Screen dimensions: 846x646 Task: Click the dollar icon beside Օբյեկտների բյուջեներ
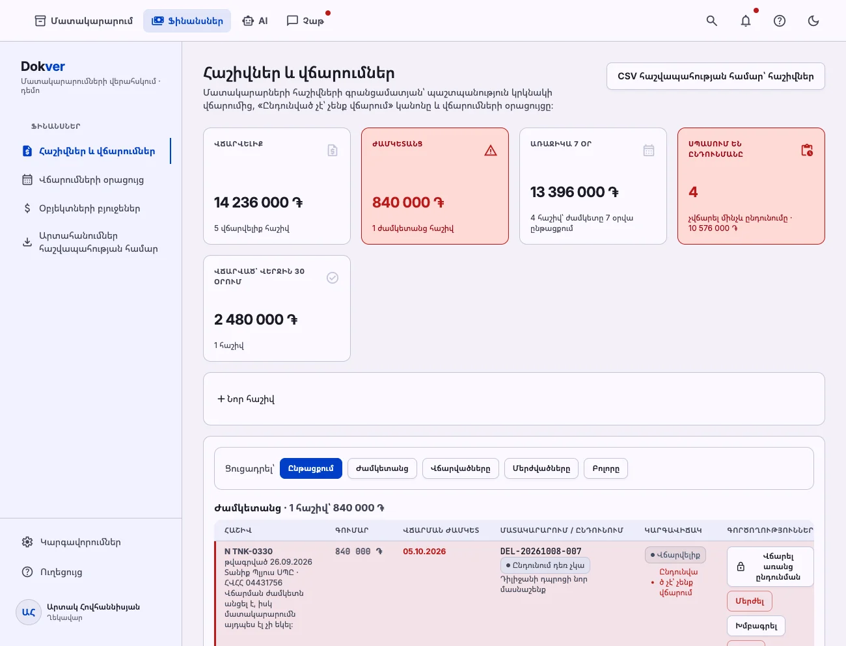[x=27, y=208]
